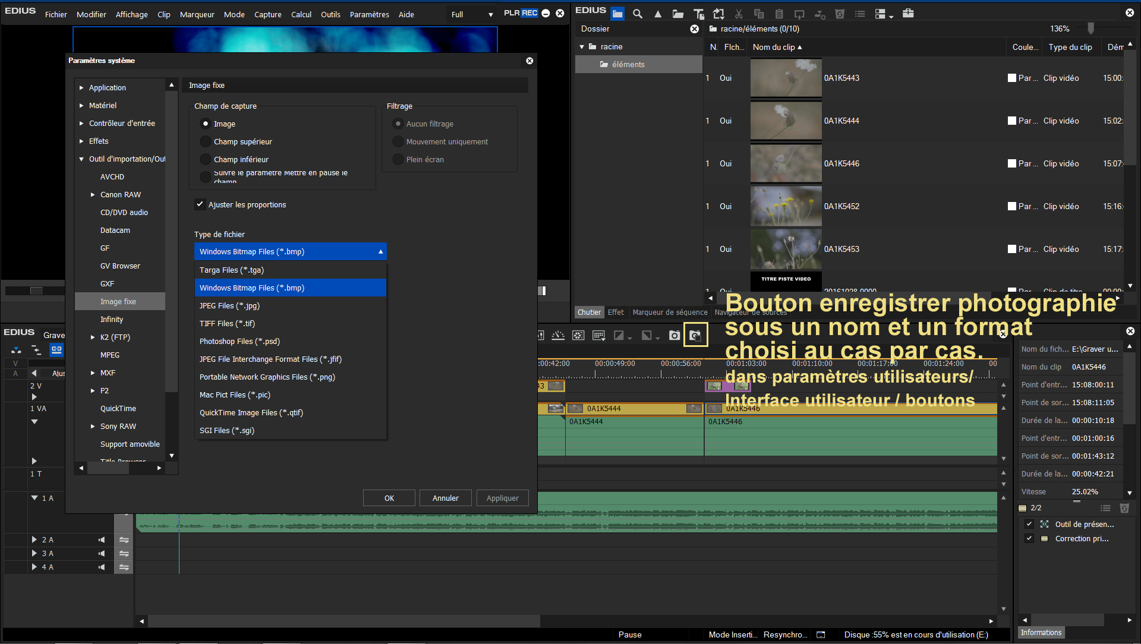Expand the Application settings tree node
The image size is (1141, 644).
pos(81,87)
